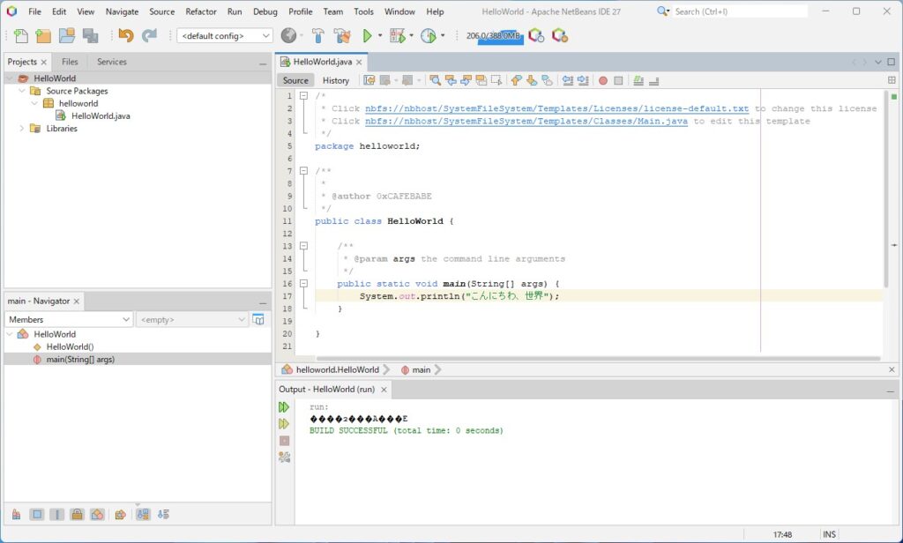Start macro recording in editor toolbar
The width and height of the screenshot is (903, 543).
[603, 80]
